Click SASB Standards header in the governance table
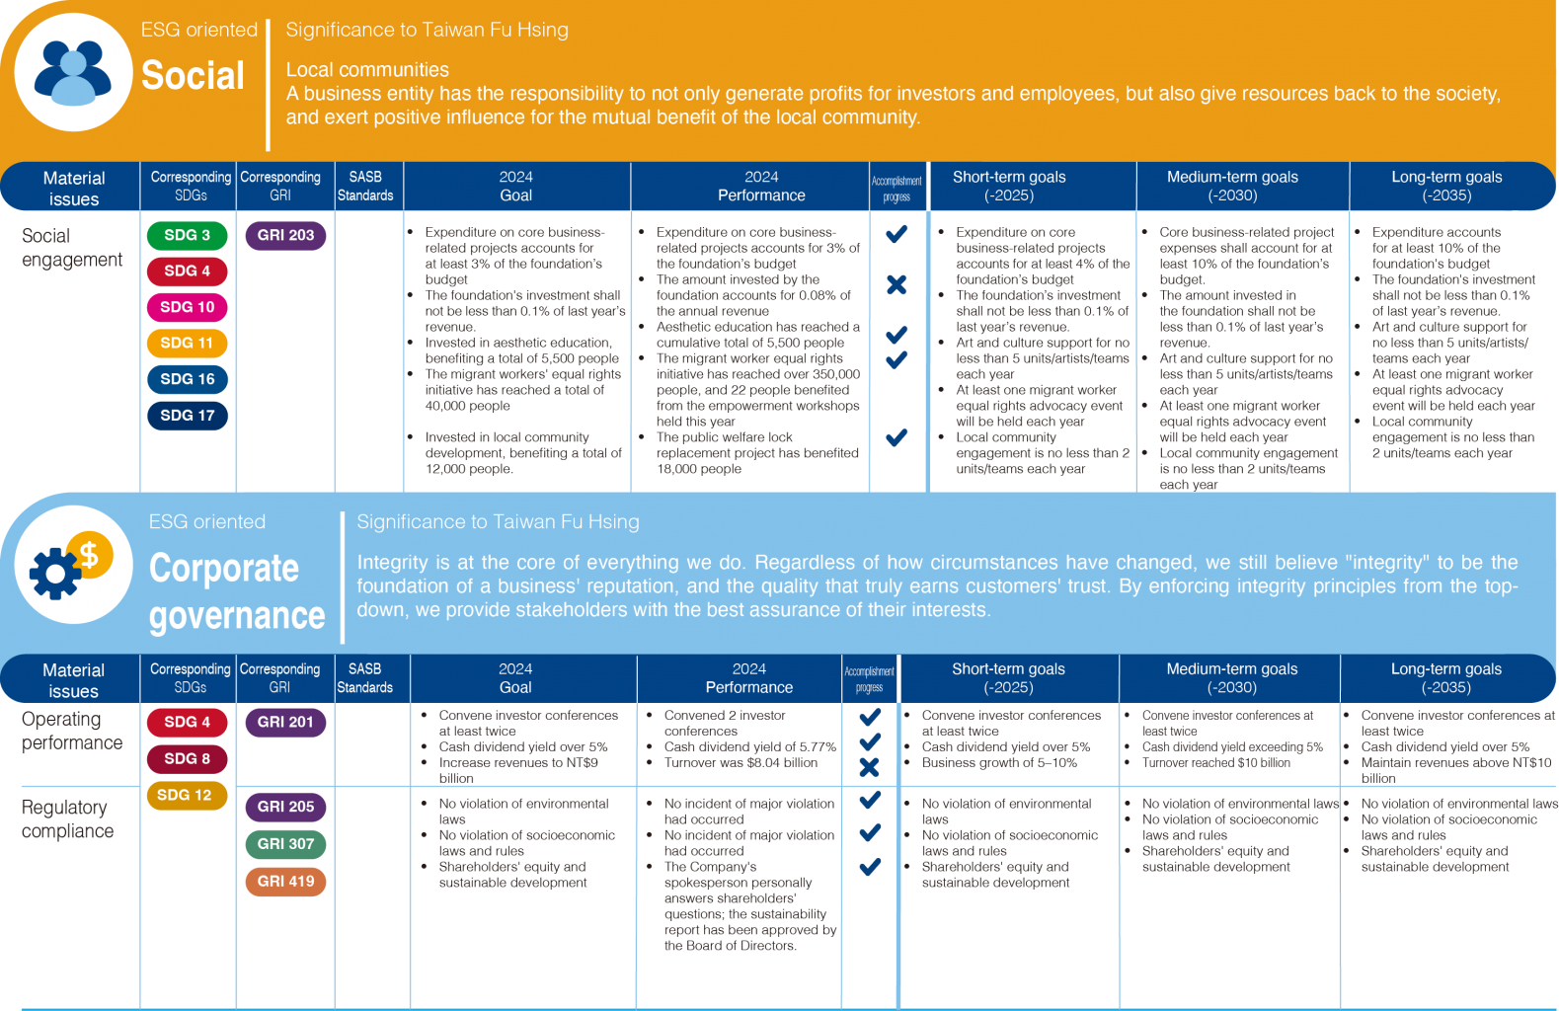 point(364,678)
